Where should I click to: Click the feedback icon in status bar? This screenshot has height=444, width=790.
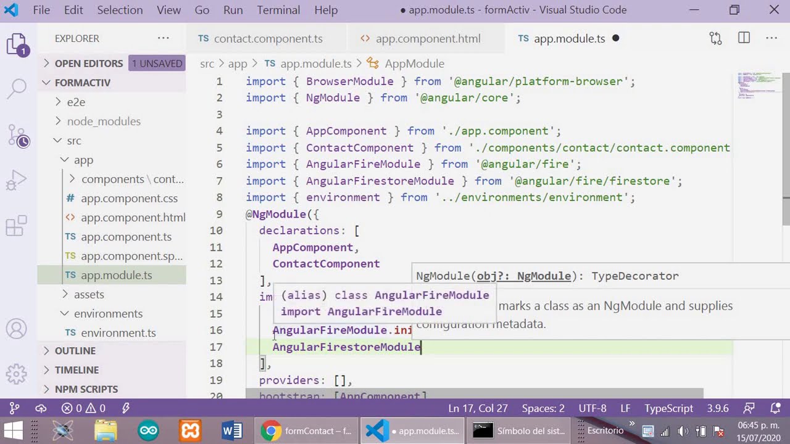(749, 408)
